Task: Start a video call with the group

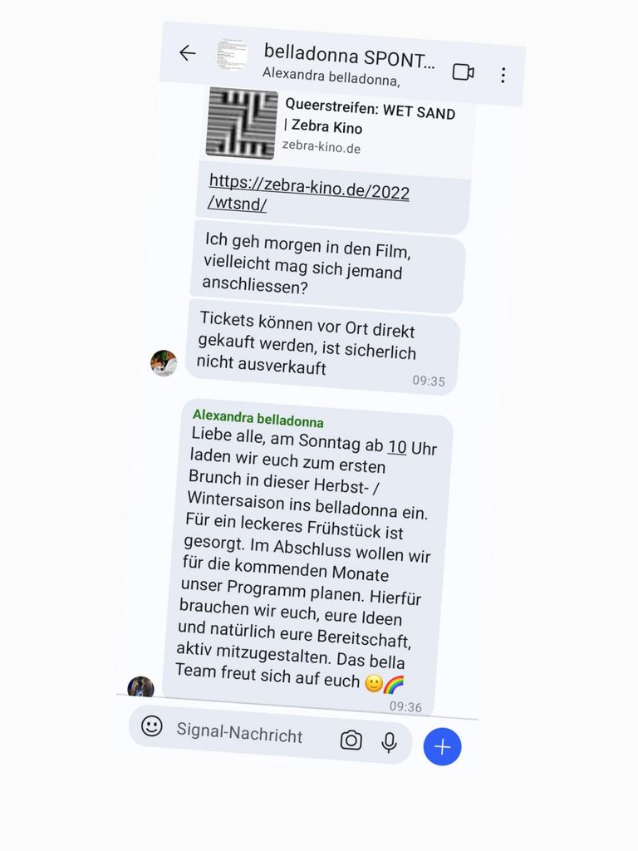Action: [x=464, y=71]
